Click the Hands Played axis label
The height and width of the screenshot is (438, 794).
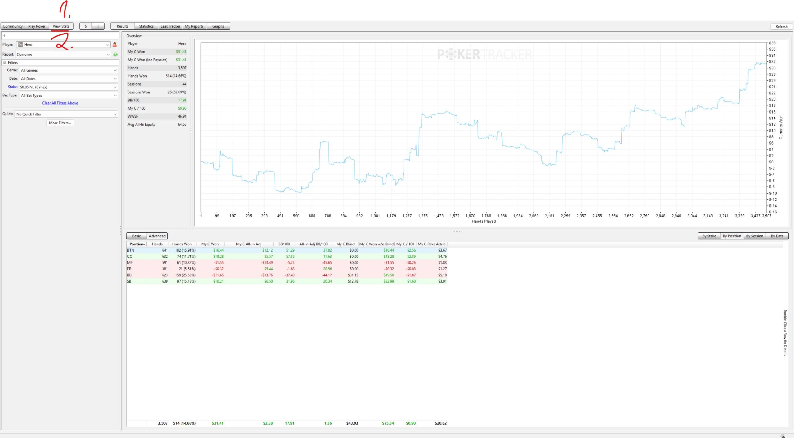pos(484,221)
